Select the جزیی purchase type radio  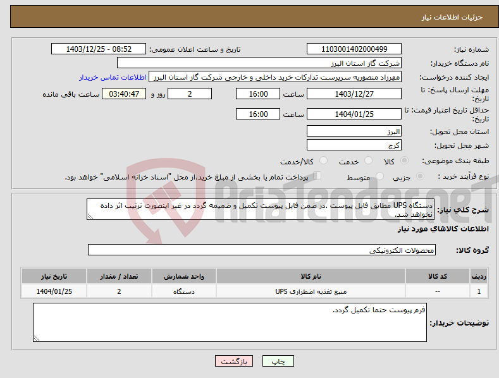[x=420, y=176]
